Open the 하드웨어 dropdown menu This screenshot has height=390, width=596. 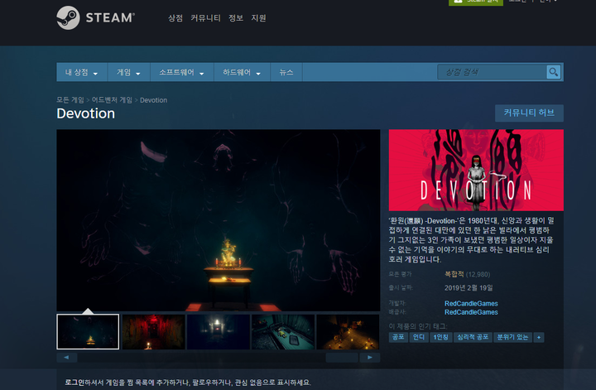pyautogui.click(x=243, y=73)
